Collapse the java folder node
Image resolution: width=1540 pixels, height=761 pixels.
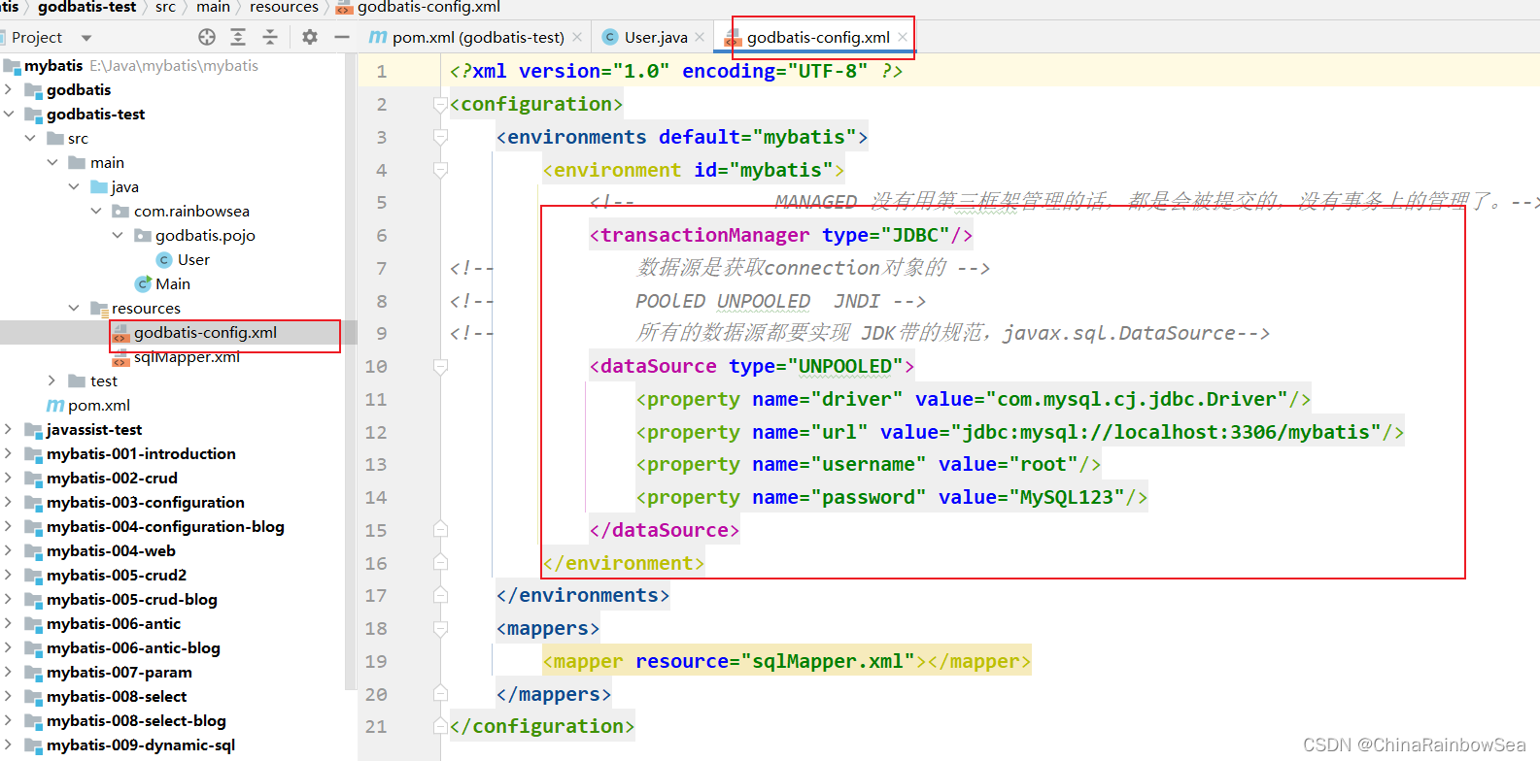[x=74, y=186]
